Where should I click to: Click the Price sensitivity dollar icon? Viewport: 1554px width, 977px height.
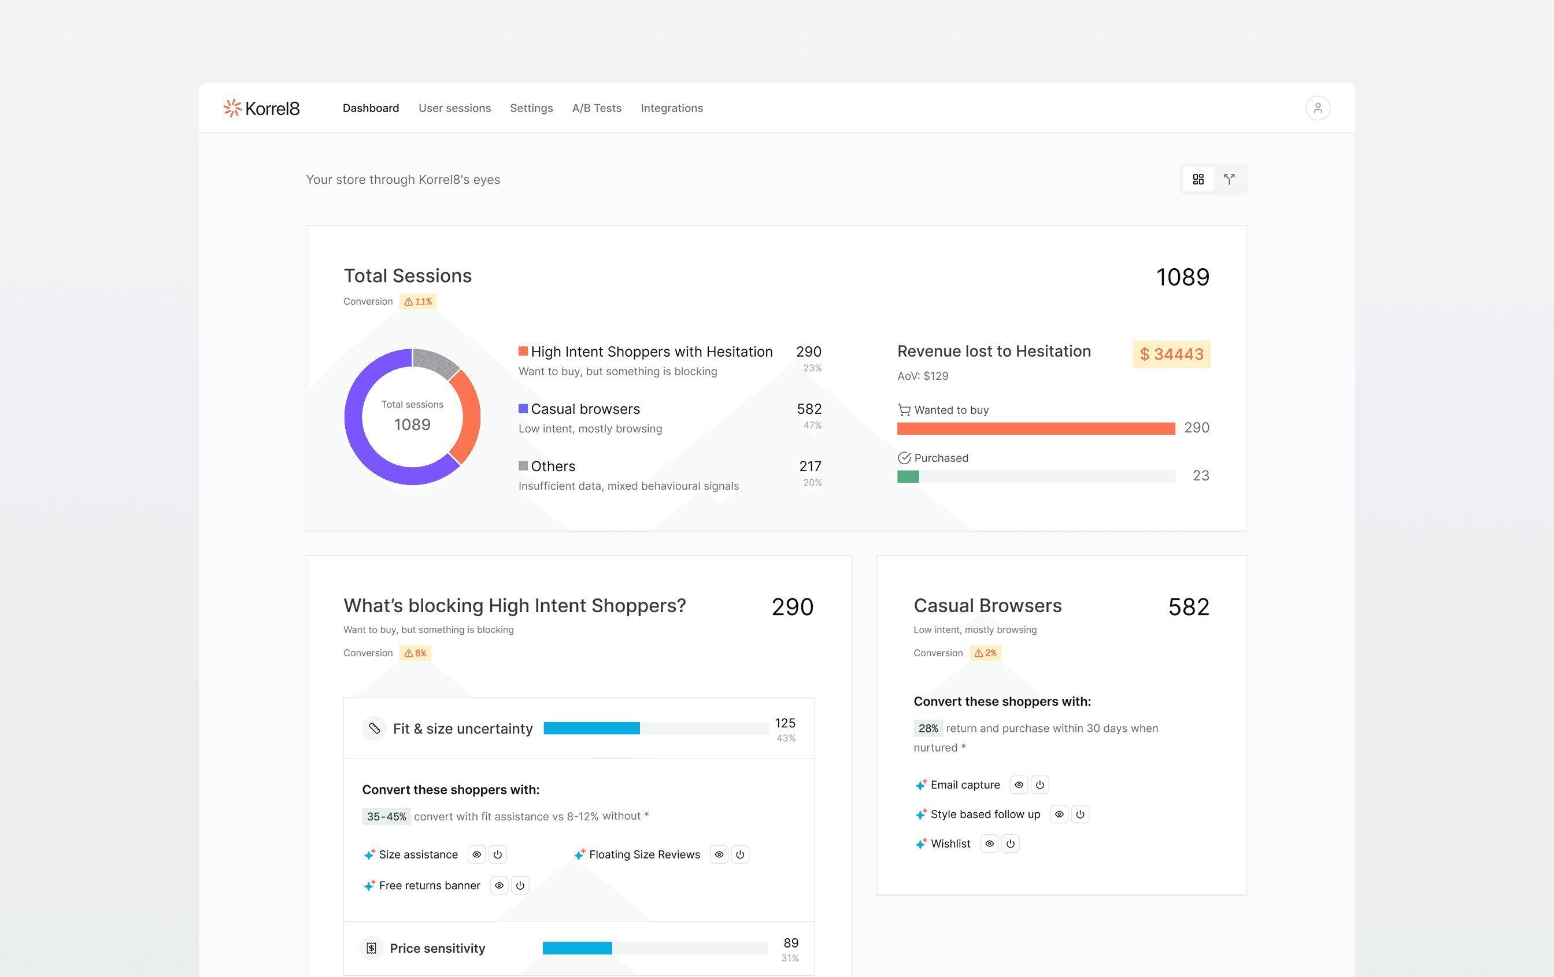371,948
